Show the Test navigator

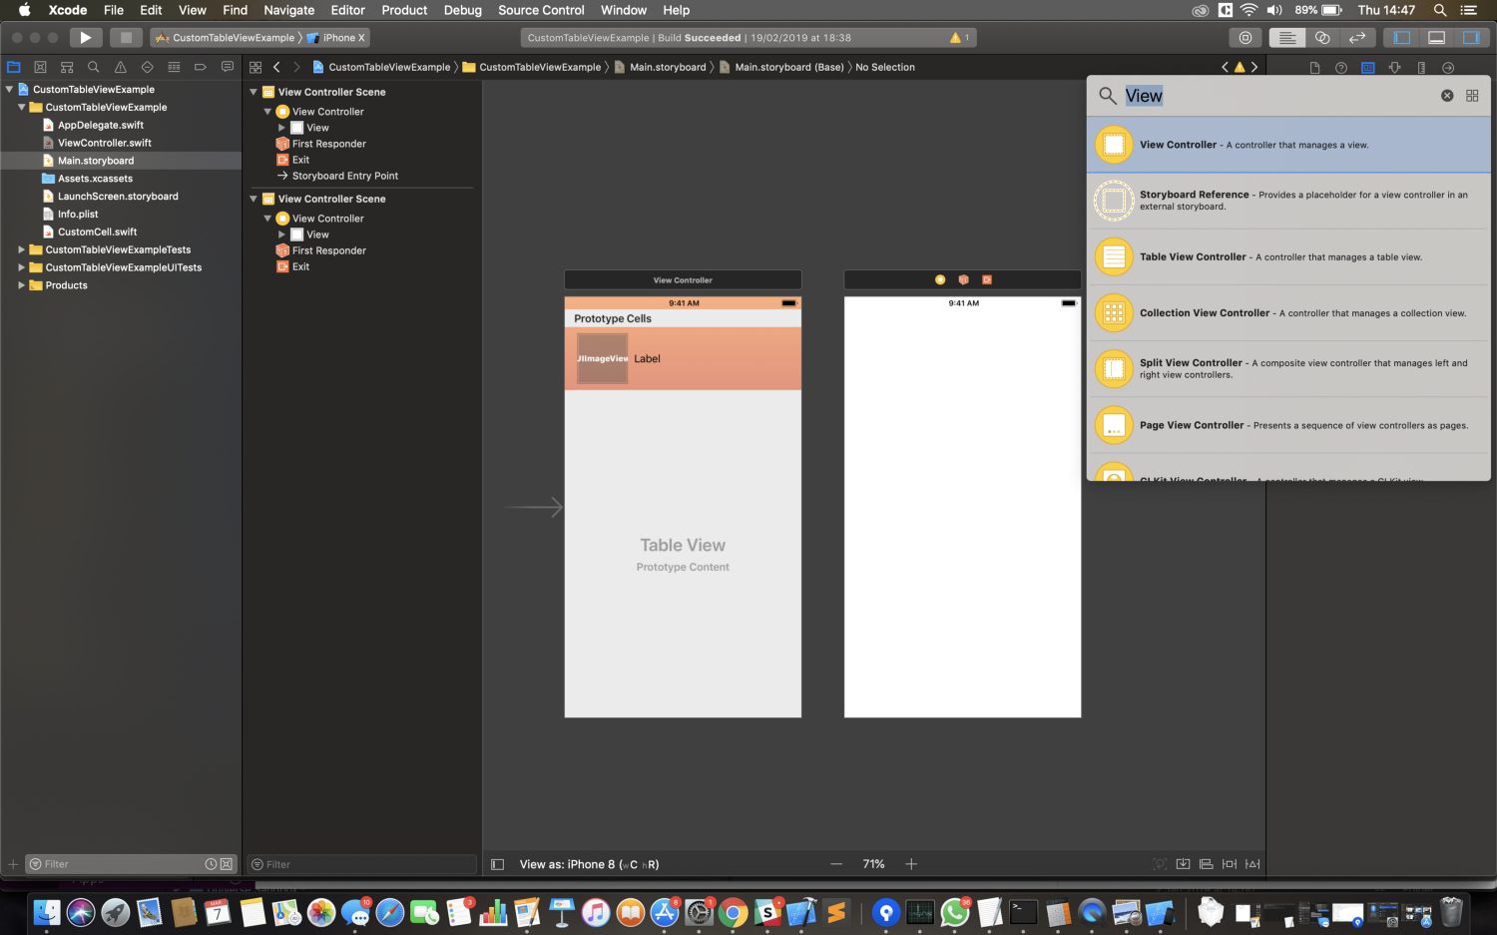pyautogui.click(x=147, y=67)
